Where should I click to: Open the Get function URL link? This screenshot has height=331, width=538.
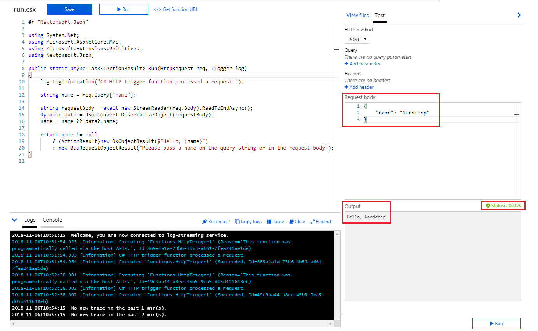pyautogui.click(x=176, y=9)
